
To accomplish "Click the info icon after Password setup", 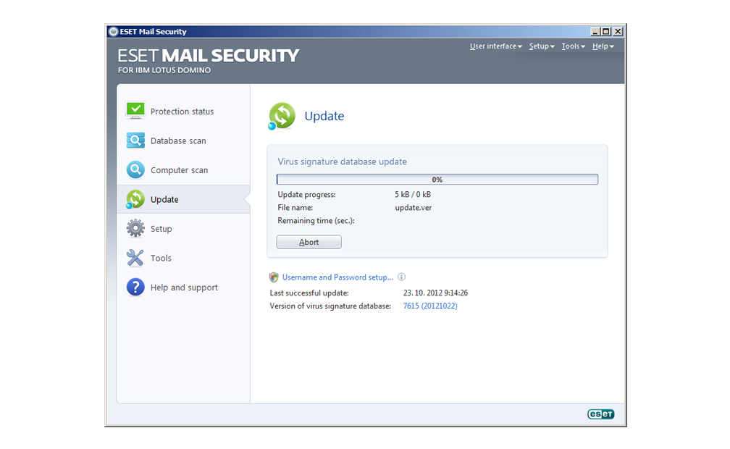I will (401, 277).
